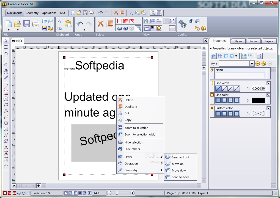Toggle the grid display in View group

[x=153, y=21]
